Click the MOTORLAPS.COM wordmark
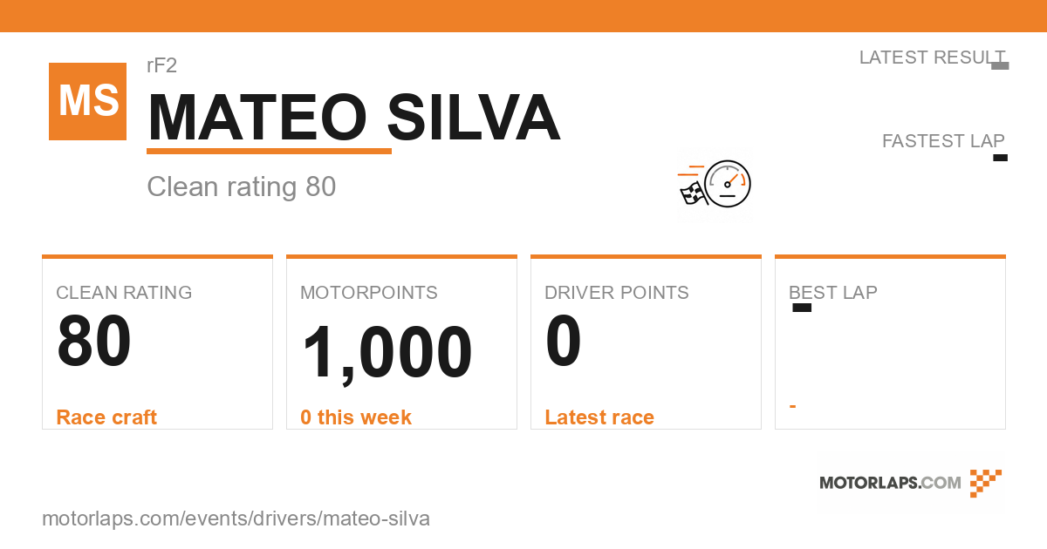Screen dimensions: 1047x549 pos(890,483)
